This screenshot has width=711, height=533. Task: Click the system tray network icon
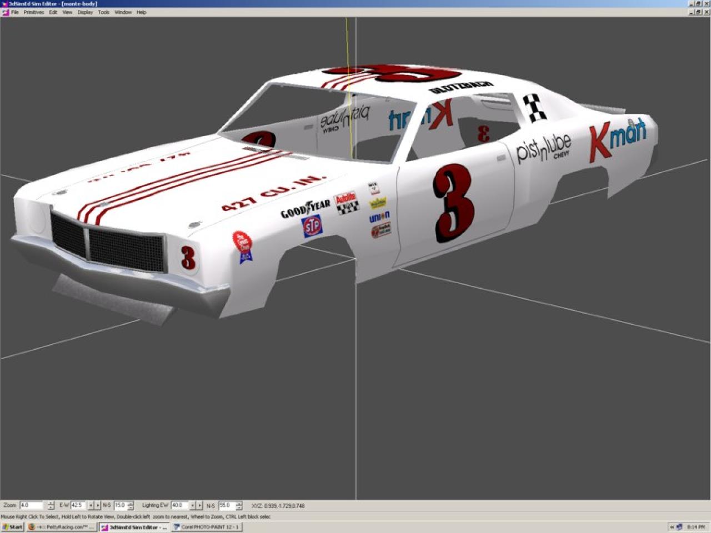point(679,527)
